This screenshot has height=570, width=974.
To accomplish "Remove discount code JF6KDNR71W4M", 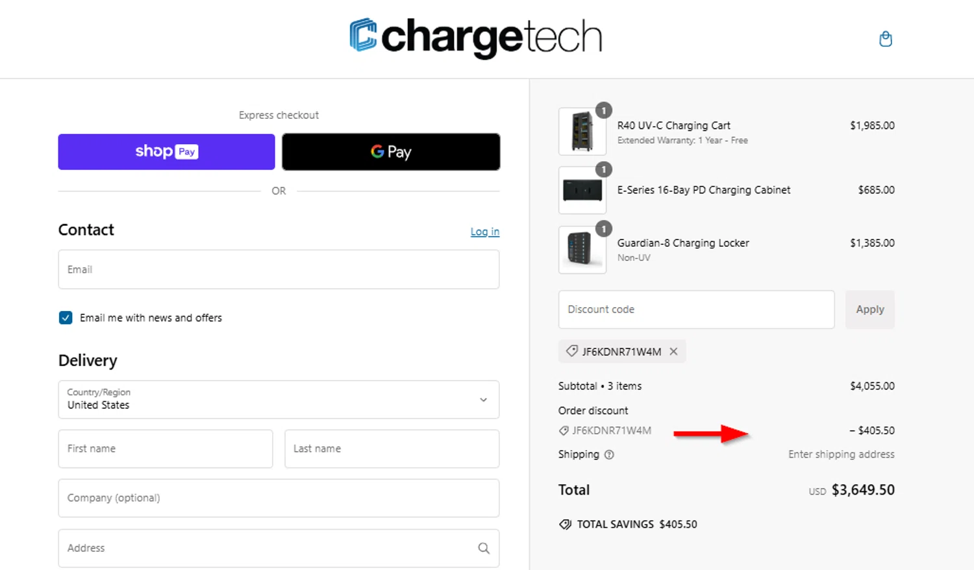I will coord(673,351).
